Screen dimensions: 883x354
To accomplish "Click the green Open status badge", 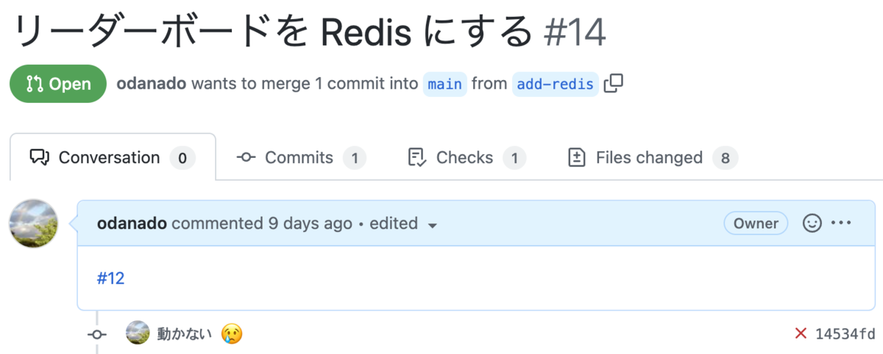I will point(58,84).
